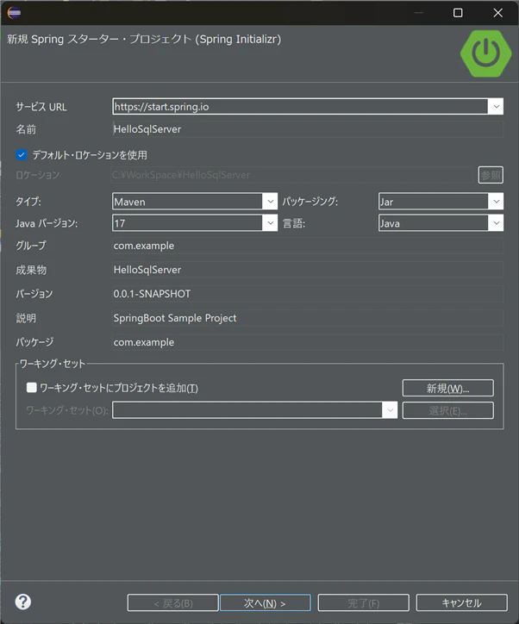
Task: Click the dialog title 新規 Spring スターター・プロジェクト
Action: coord(144,39)
